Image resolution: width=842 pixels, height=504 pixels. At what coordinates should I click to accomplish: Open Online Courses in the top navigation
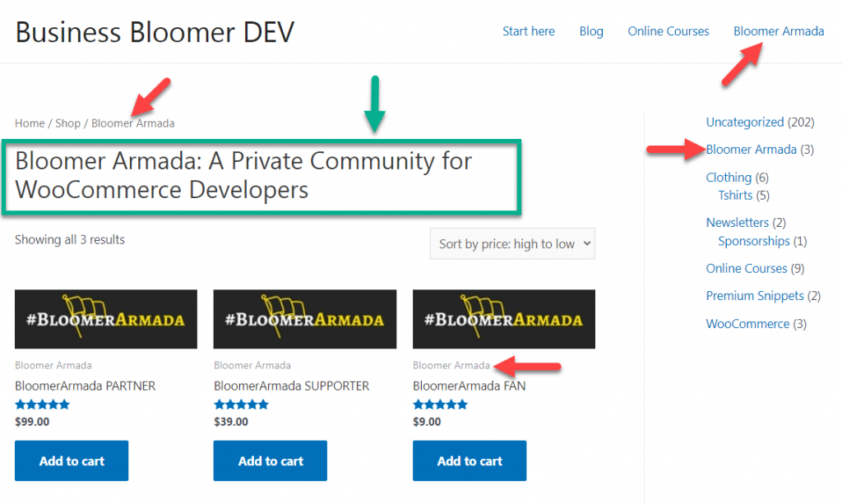tap(668, 31)
